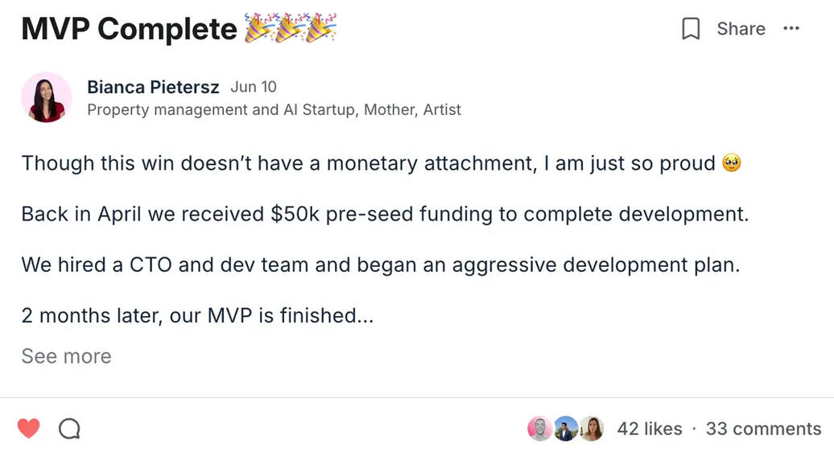Open the three-dot more options menu

[x=791, y=29]
